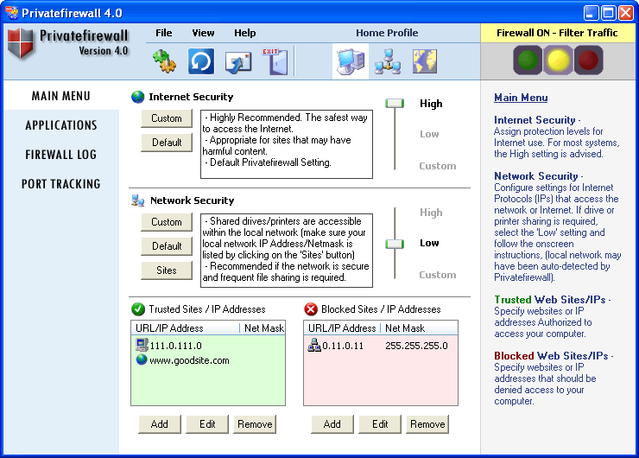Screen dimensions: 639x458
Task: Click Trusted list URL/IP Address column header
Action: [x=186, y=328]
